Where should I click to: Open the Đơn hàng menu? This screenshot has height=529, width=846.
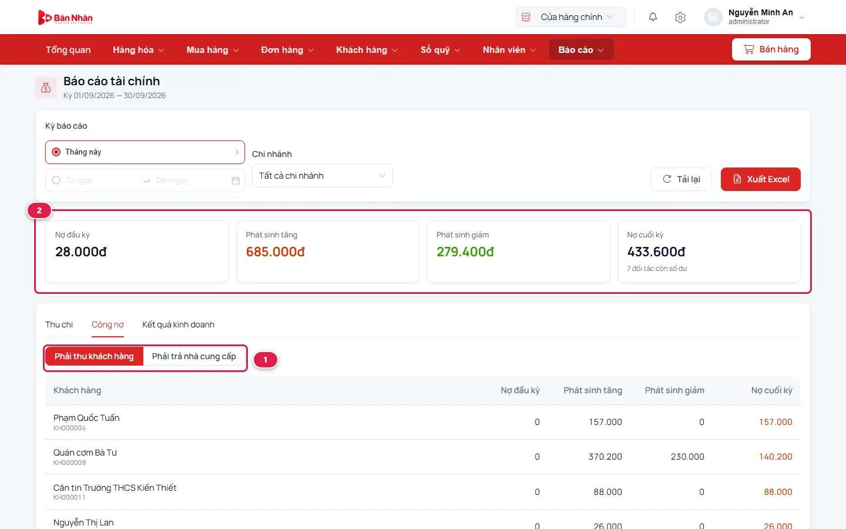(x=287, y=50)
